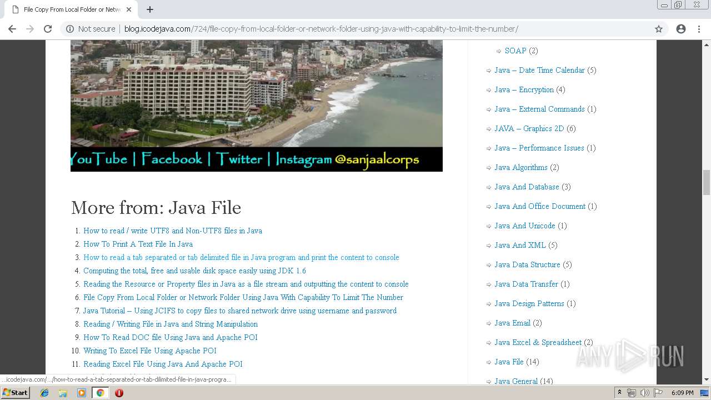The height and width of the screenshot is (400, 711).
Task: Open Reading Excel File Using Java And Apache POI
Action: 163,364
